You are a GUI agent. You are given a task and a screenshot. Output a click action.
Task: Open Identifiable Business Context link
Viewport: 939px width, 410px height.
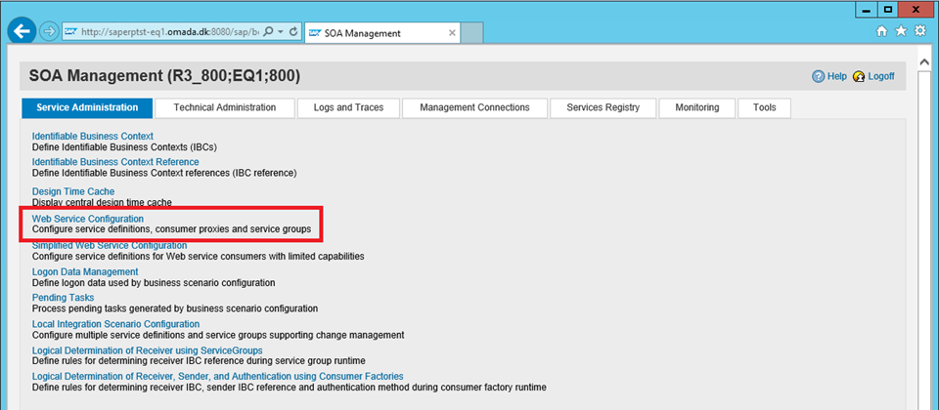point(92,137)
